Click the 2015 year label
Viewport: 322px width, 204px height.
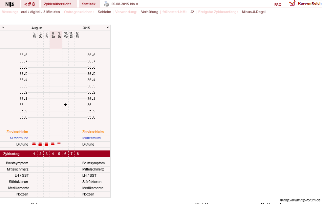pos(86,28)
